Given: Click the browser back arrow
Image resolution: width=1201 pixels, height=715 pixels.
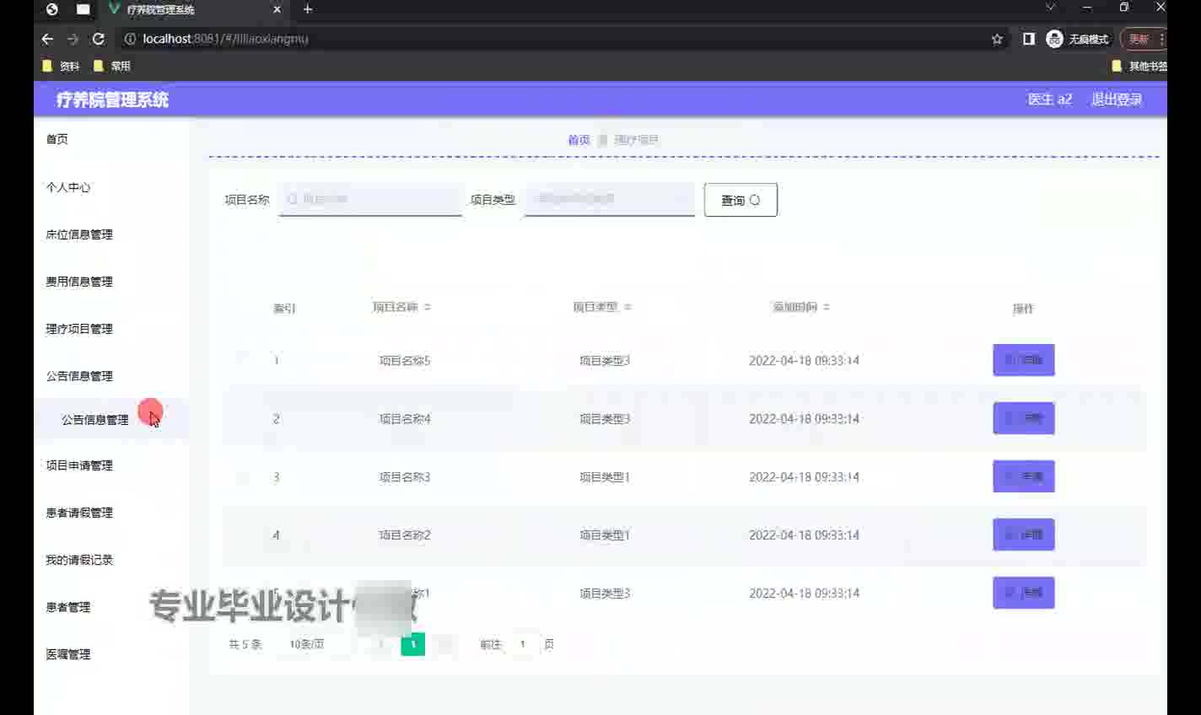Looking at the screenshot, I should point(47,39).
